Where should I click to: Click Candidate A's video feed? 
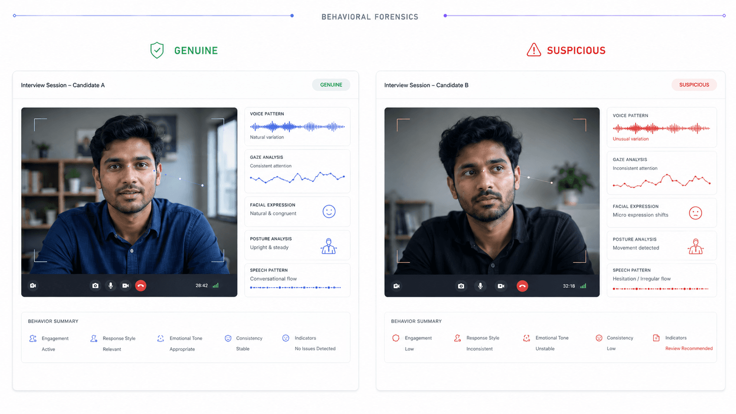[129, 191]
